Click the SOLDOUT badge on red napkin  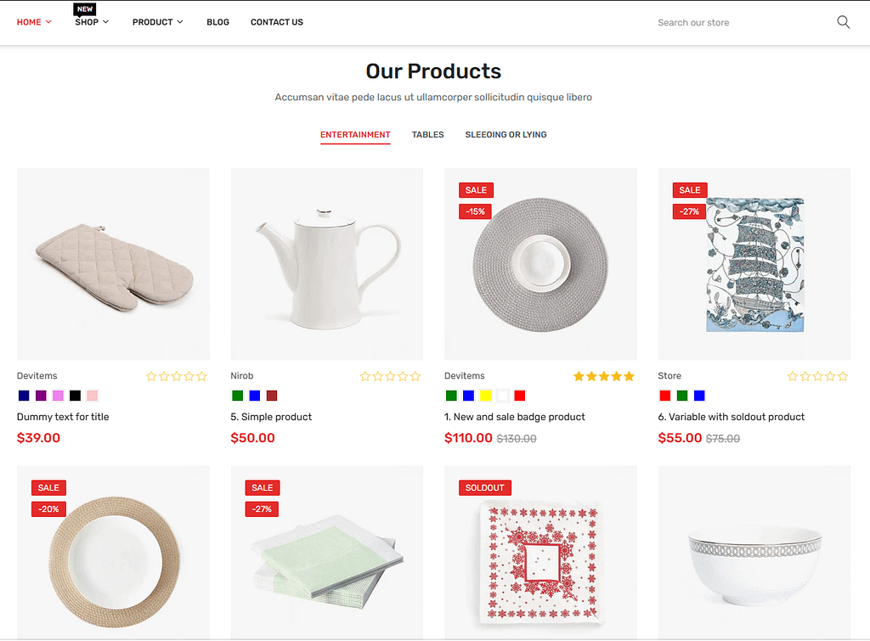tap(485, 488)
